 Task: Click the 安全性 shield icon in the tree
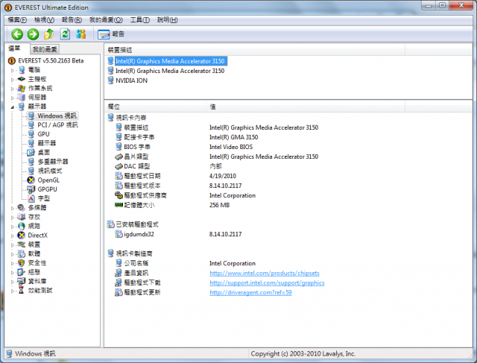(21, 262)
